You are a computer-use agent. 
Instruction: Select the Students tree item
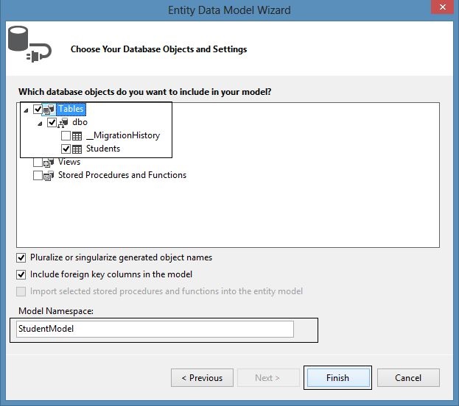(x=103, y=149)
